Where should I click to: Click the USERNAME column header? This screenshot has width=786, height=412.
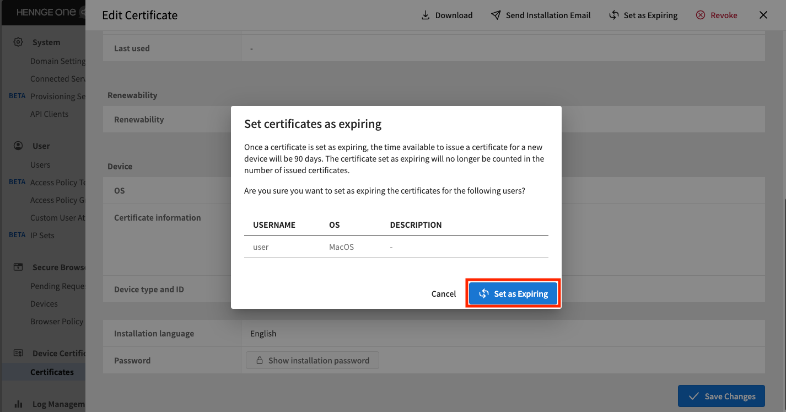pos(274,225)
